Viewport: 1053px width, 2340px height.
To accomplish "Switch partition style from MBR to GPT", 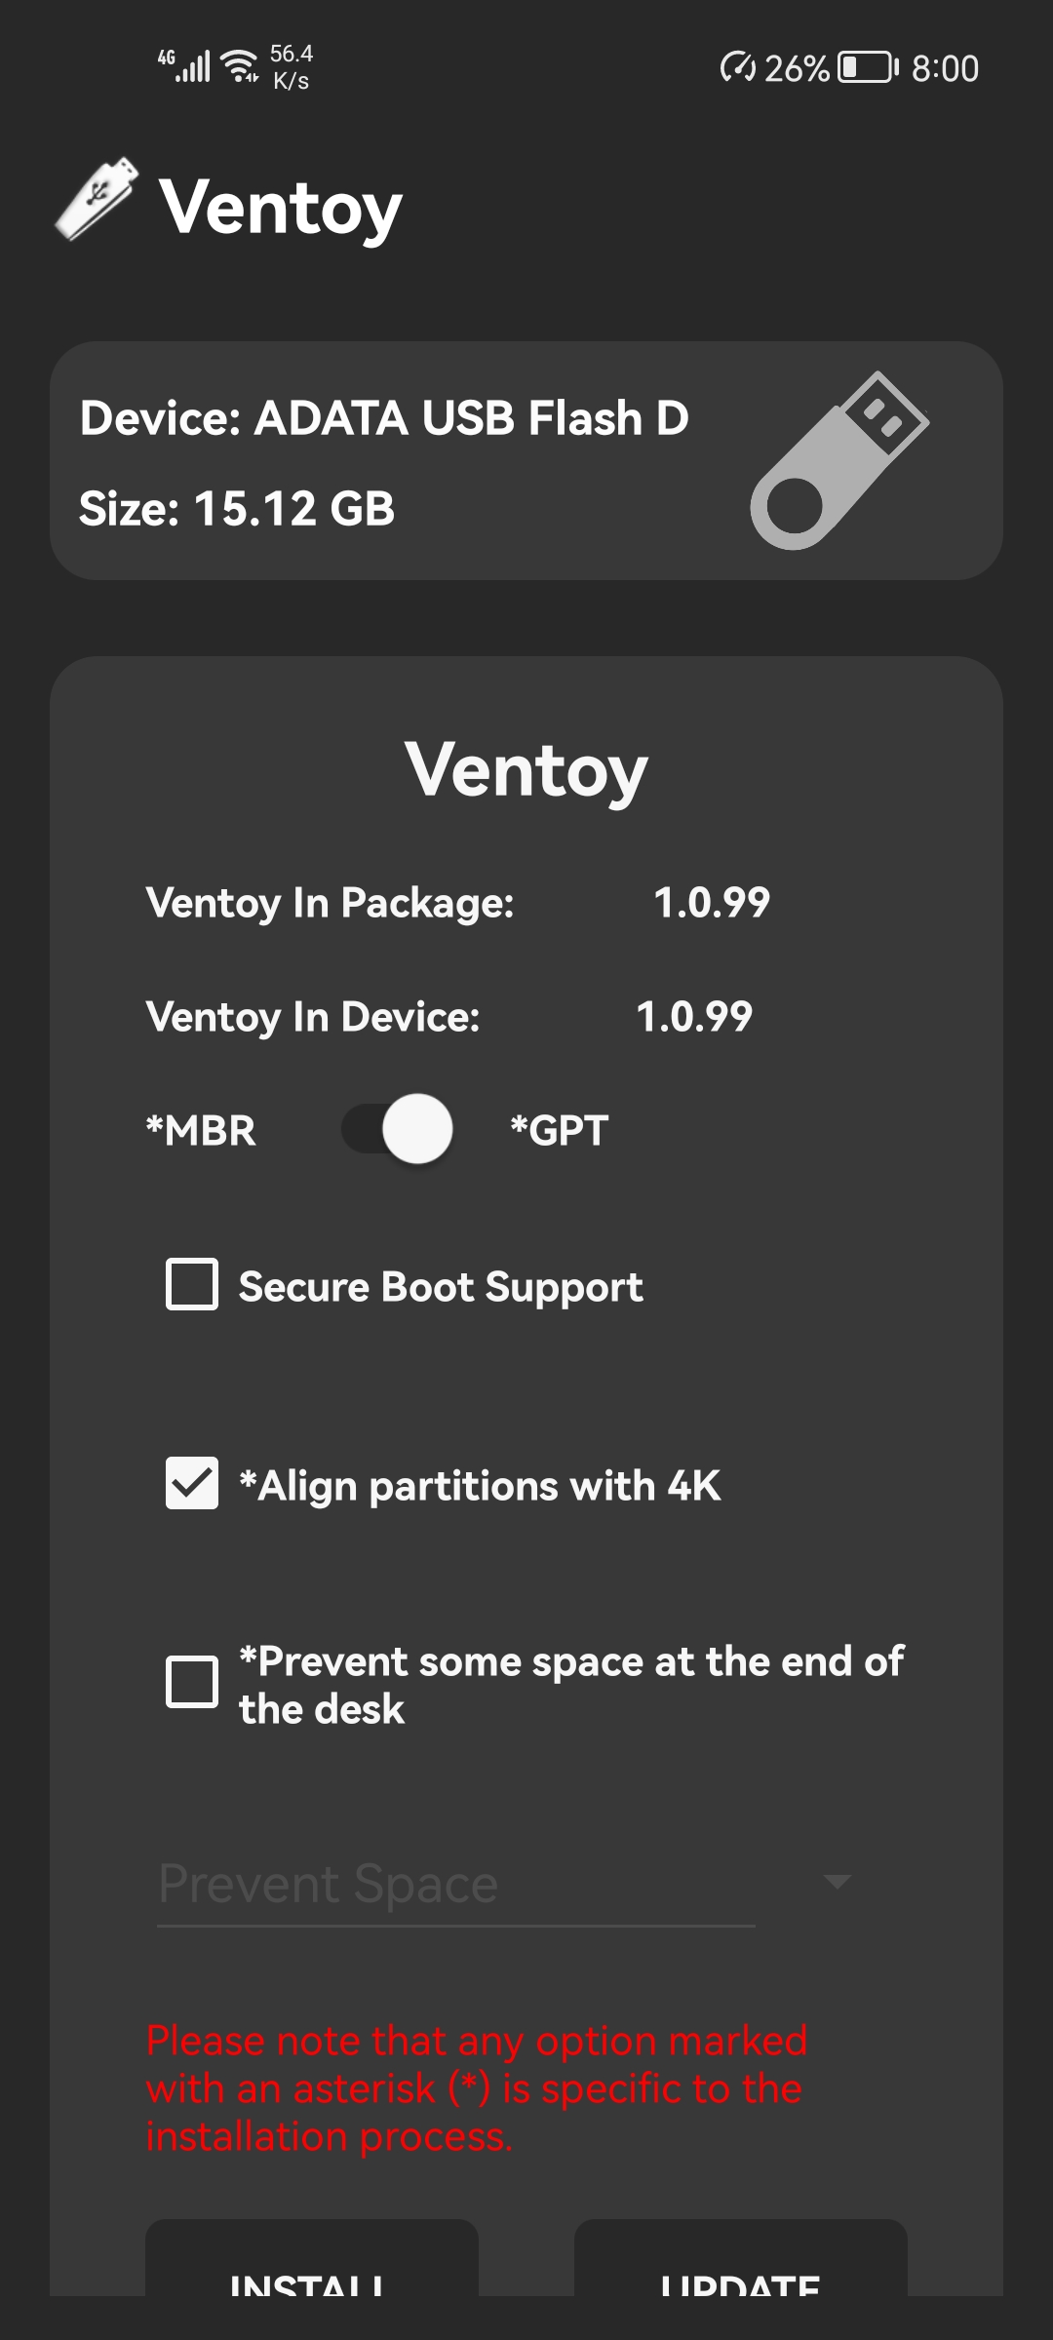I will (397, 1128).
